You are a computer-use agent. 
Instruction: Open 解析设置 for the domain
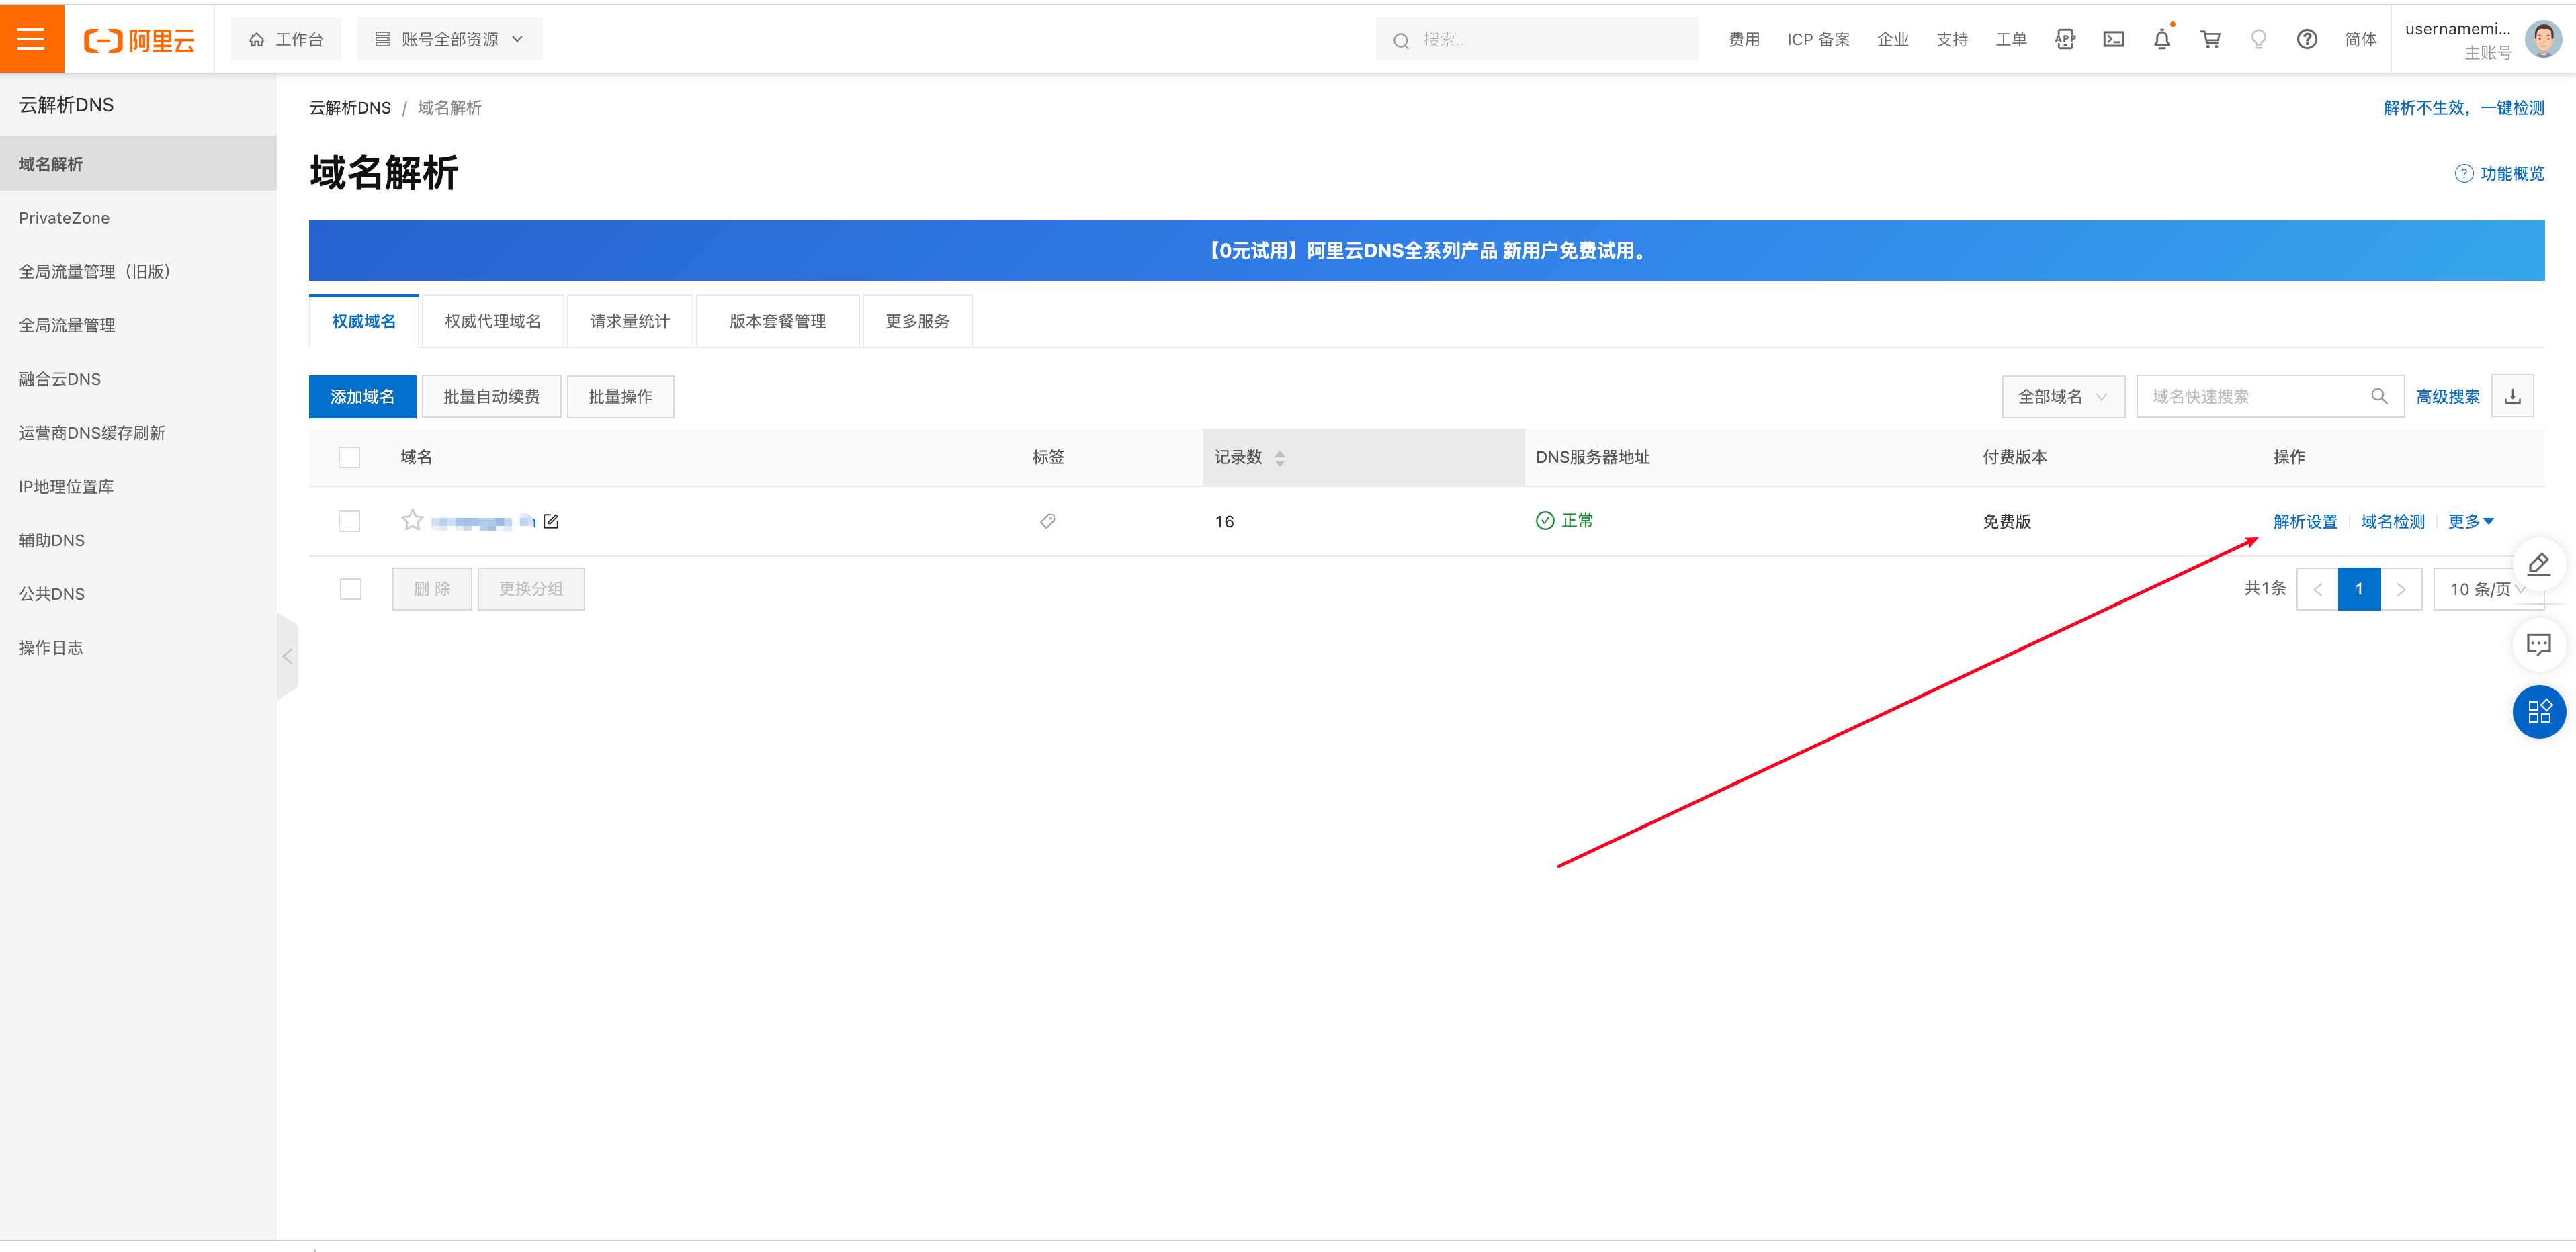click(2306, 520)
